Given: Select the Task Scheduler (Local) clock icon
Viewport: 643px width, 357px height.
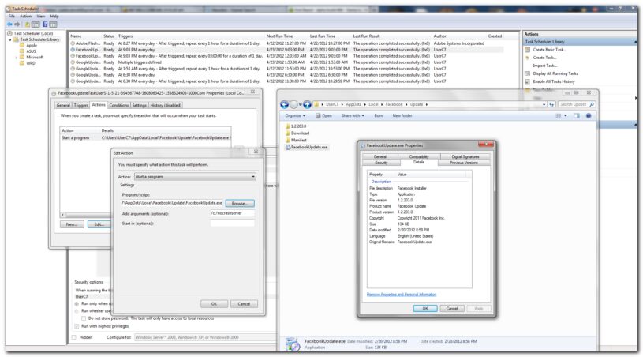Looking at the screenshot, I should pos(9,33).
